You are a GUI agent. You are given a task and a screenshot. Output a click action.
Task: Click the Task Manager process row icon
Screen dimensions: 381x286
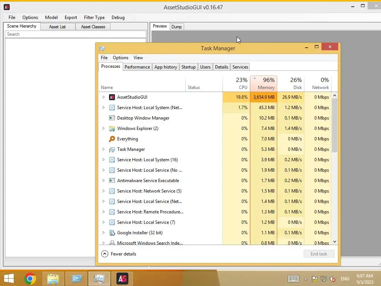[x=112, y=149]
